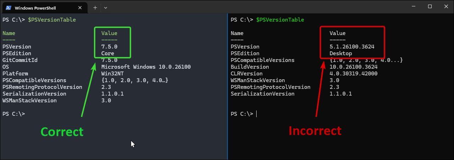Click the PowerShell icon on the tab

click(x=7, y=7)
